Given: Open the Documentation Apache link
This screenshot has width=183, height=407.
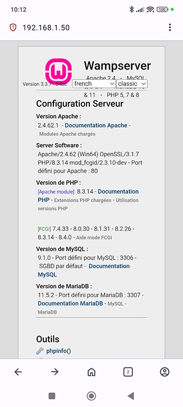Looking at the screenshot, I should [96, 125].
